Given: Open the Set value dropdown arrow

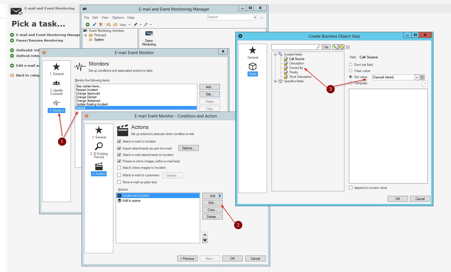Looking at the screenshot, I should click(x=417, y=77).
